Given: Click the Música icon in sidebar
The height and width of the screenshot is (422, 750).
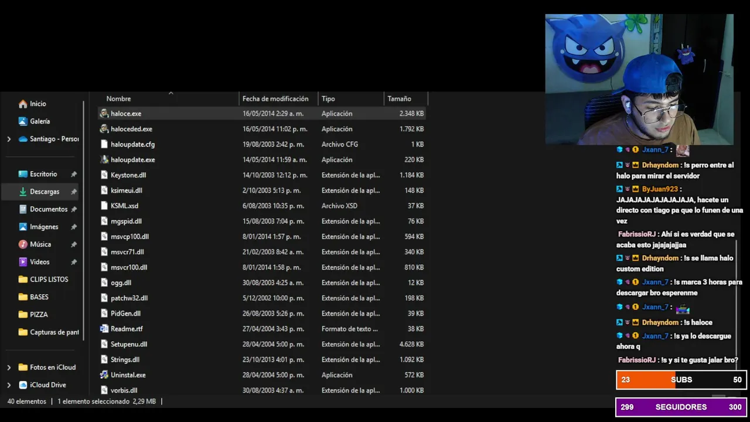Looking at the screenshot, I should point(23,244).
